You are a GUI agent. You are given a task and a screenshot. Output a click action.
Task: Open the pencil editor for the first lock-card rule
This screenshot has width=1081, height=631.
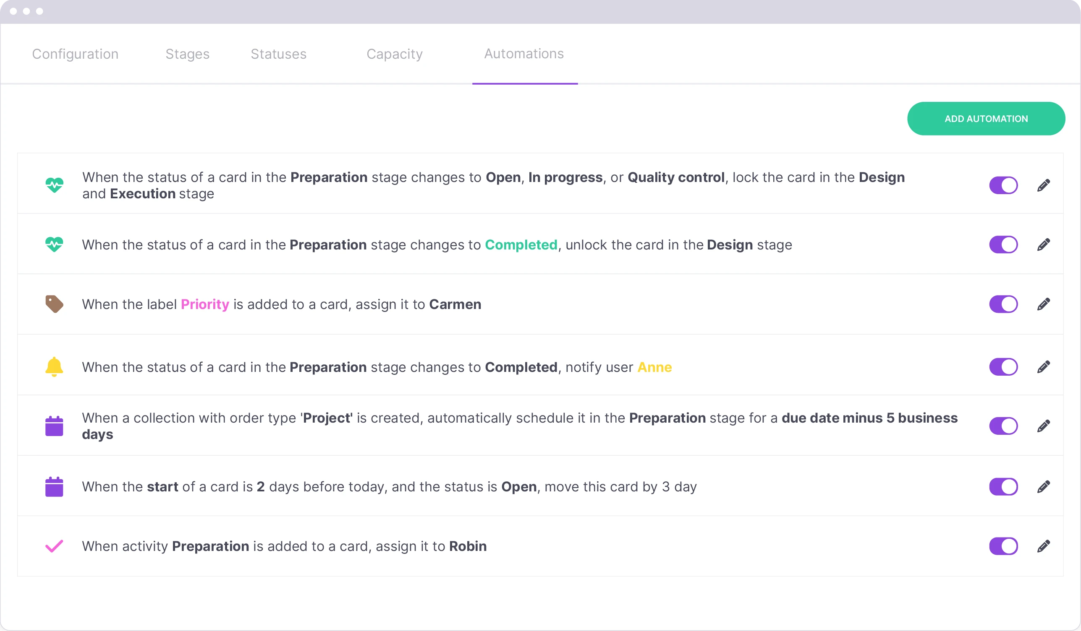click(x=1044, y=185)
